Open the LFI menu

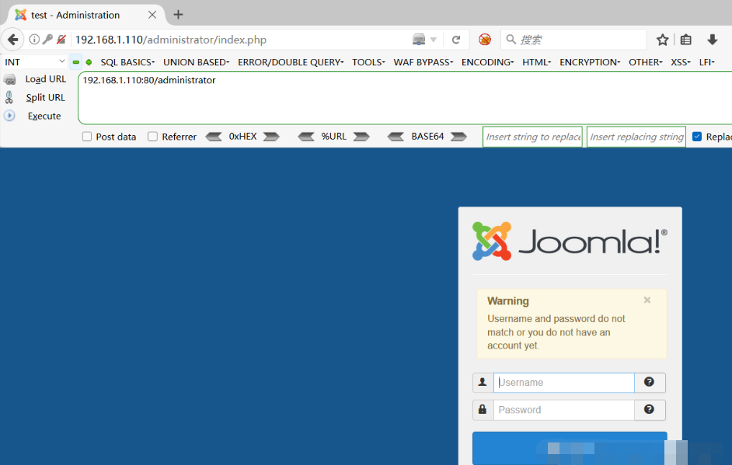[707, 62]
